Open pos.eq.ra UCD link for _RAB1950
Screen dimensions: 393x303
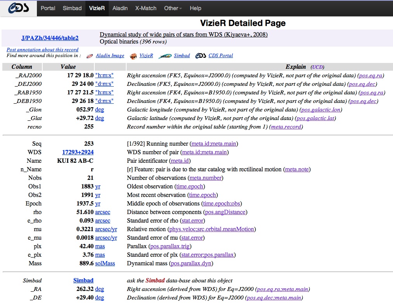tap(372, 92)
